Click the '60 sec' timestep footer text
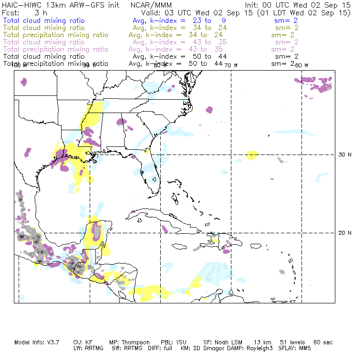The image size is (353, 353). pyautogui.click(x=323, y=343)
